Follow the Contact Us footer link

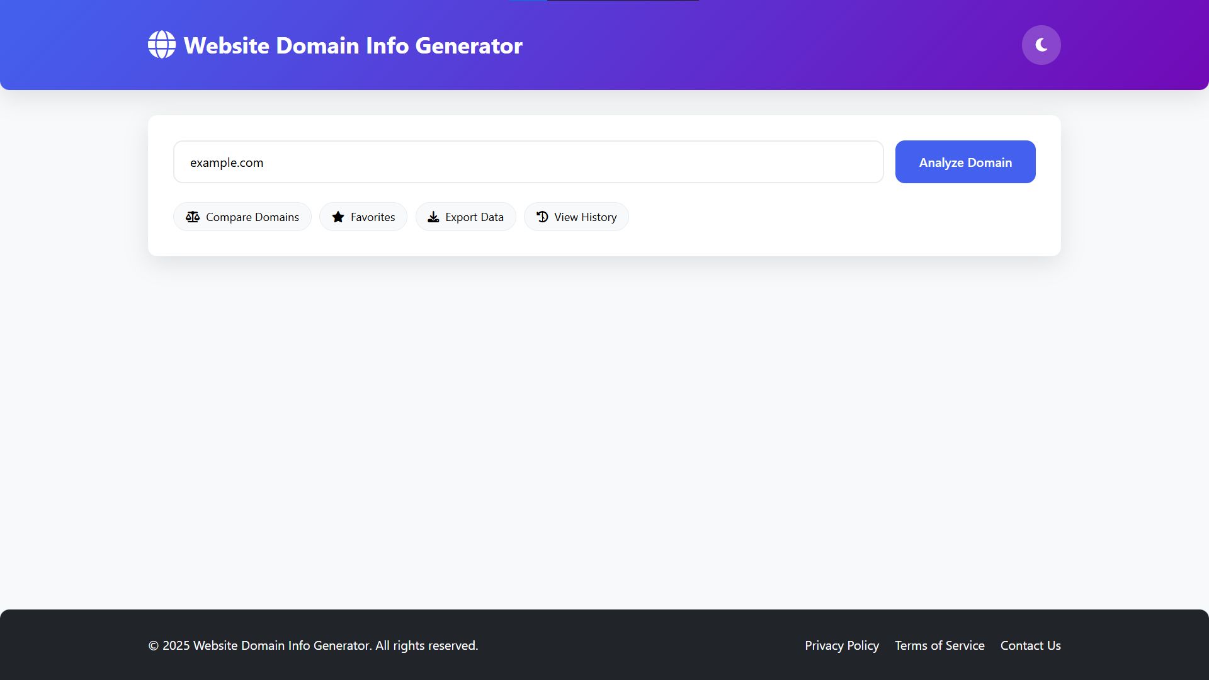(x=1030, y=645)
